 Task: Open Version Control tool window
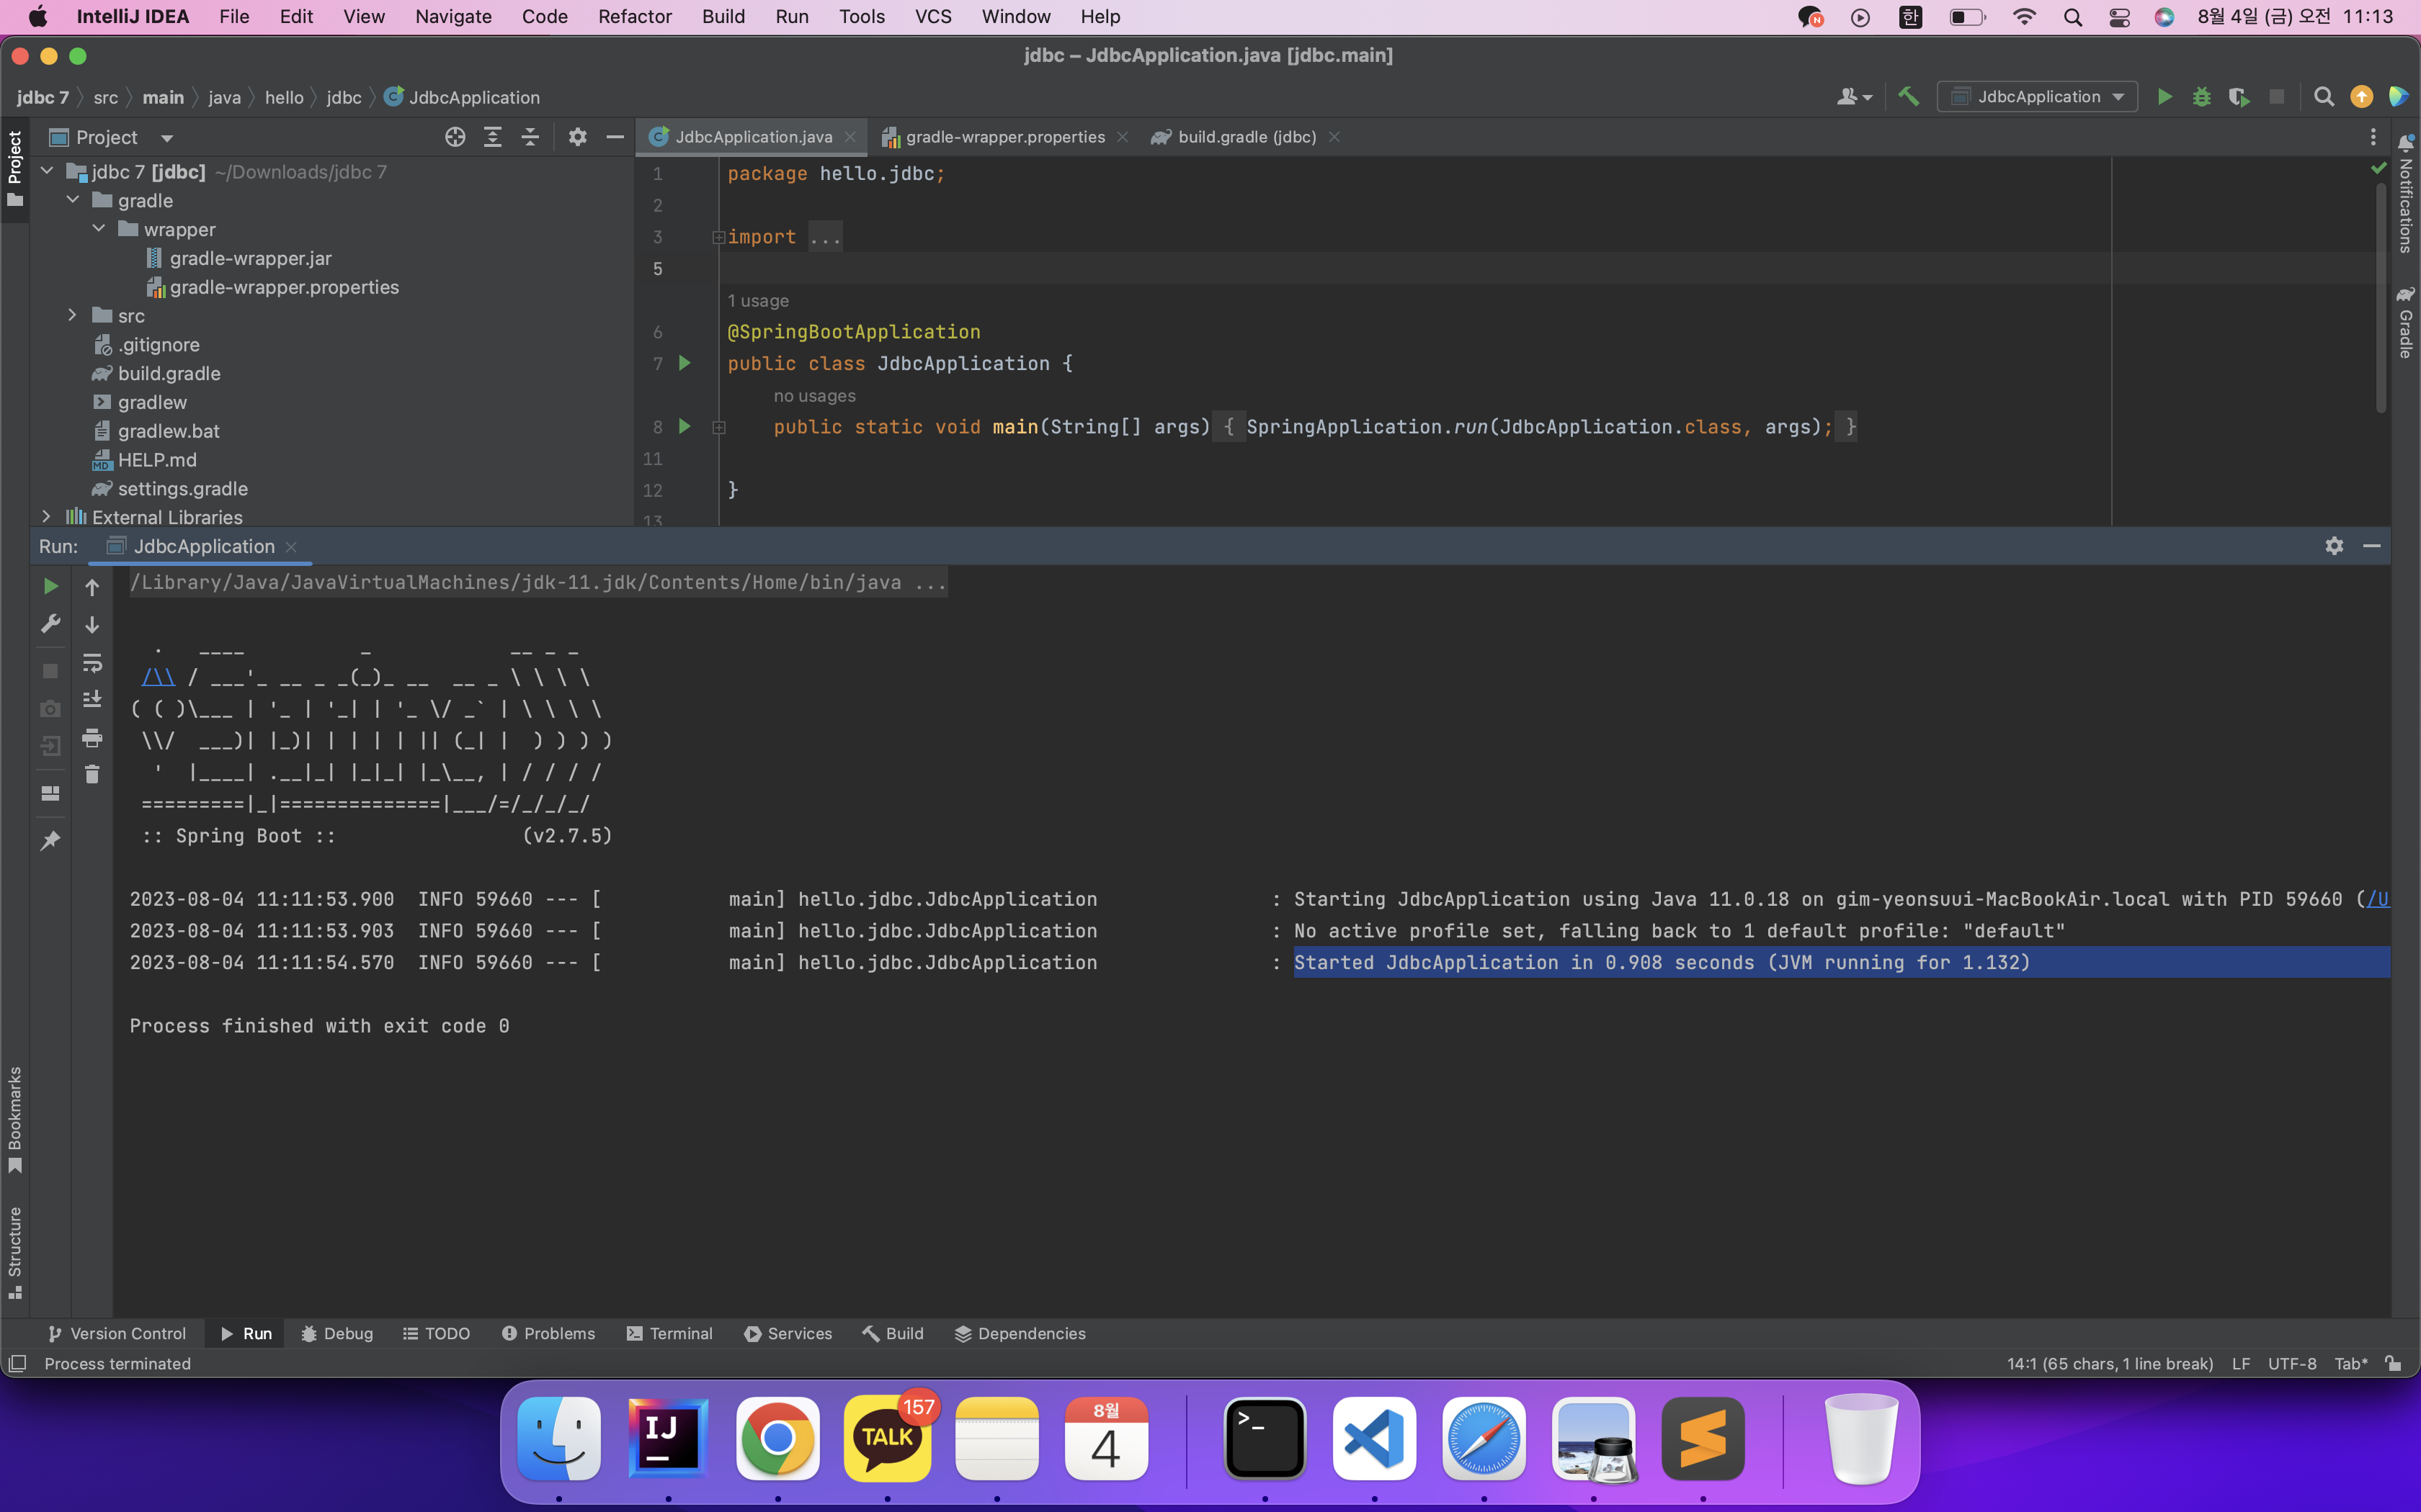pyautogui.click(x=116, y=1333)
